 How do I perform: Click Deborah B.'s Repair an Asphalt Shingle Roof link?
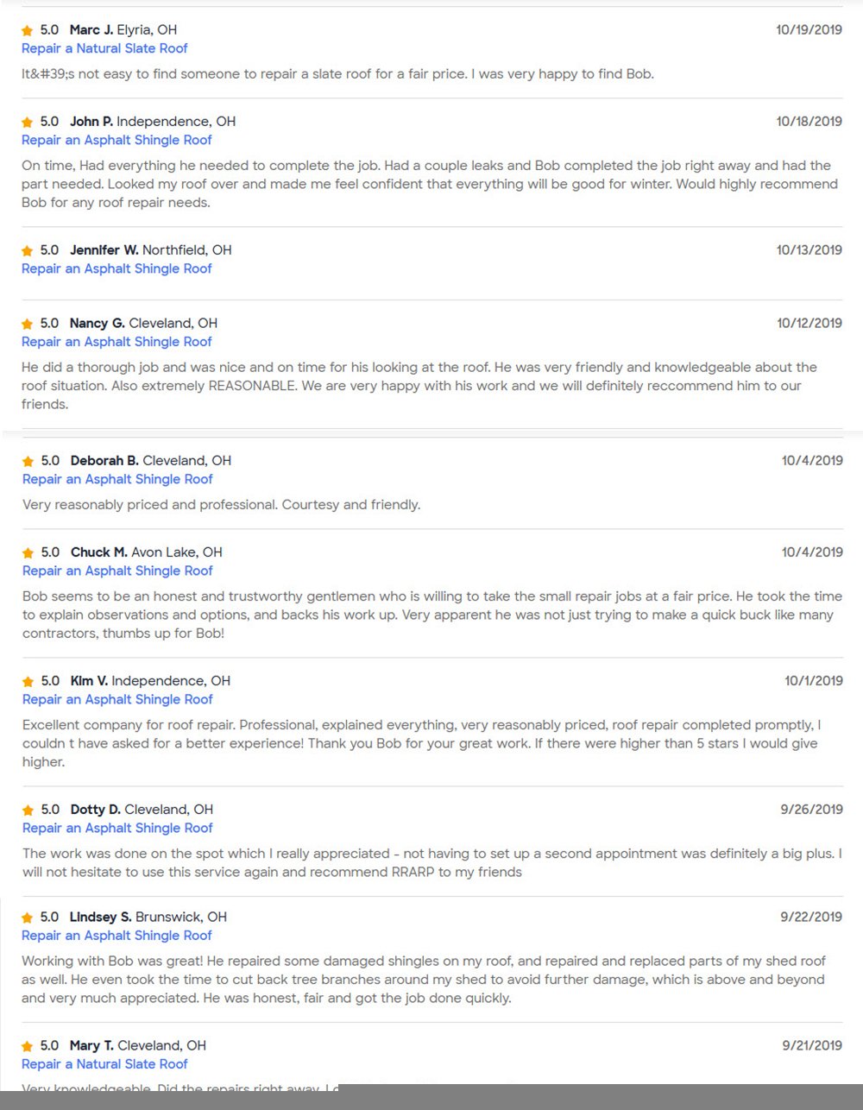tap(117, 479)
